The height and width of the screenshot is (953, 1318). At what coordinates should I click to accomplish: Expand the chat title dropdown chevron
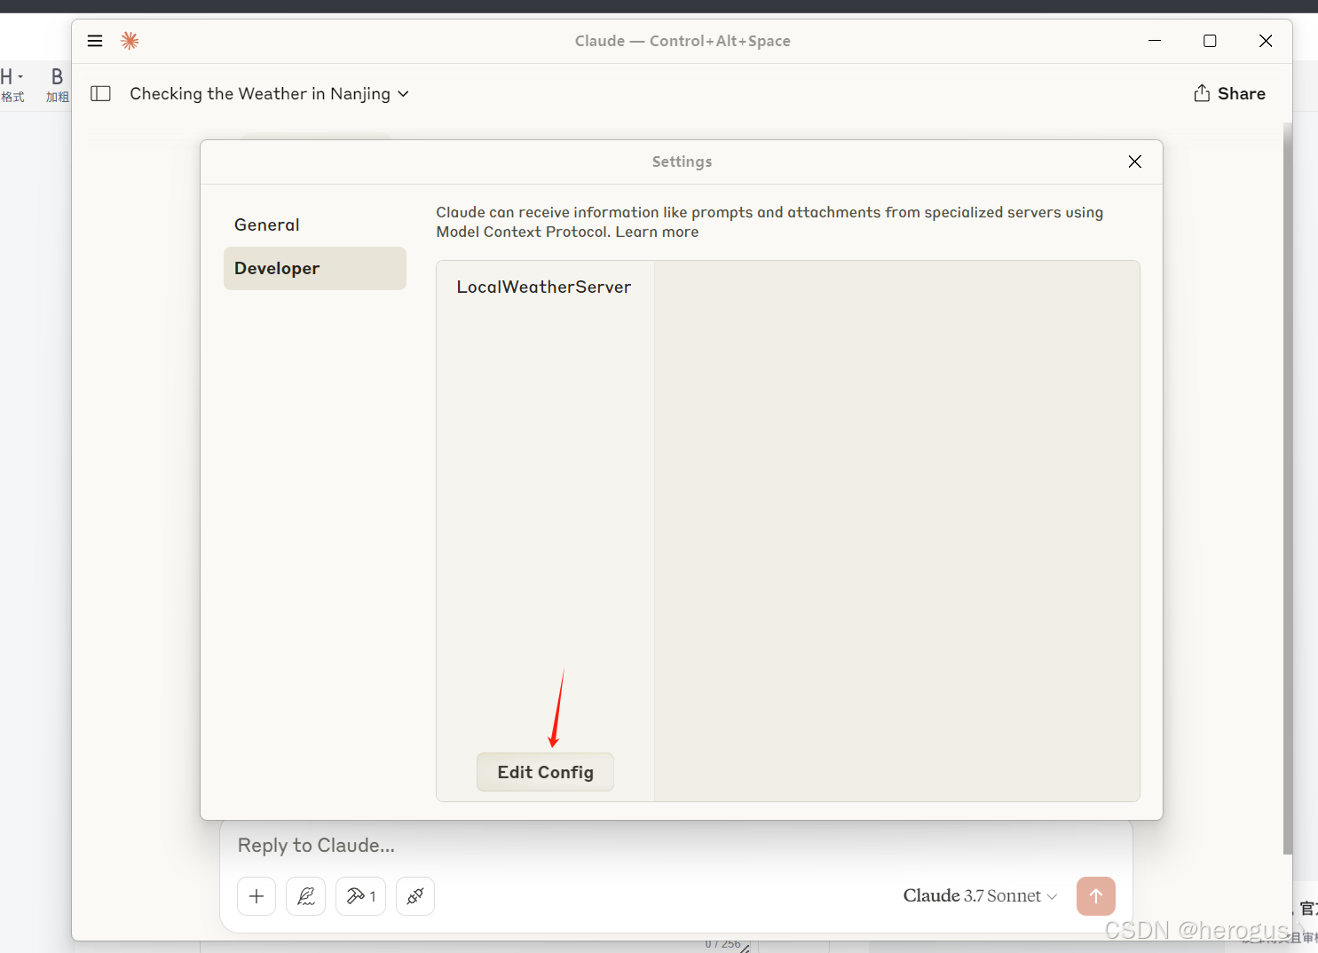(x=403, y=94)
